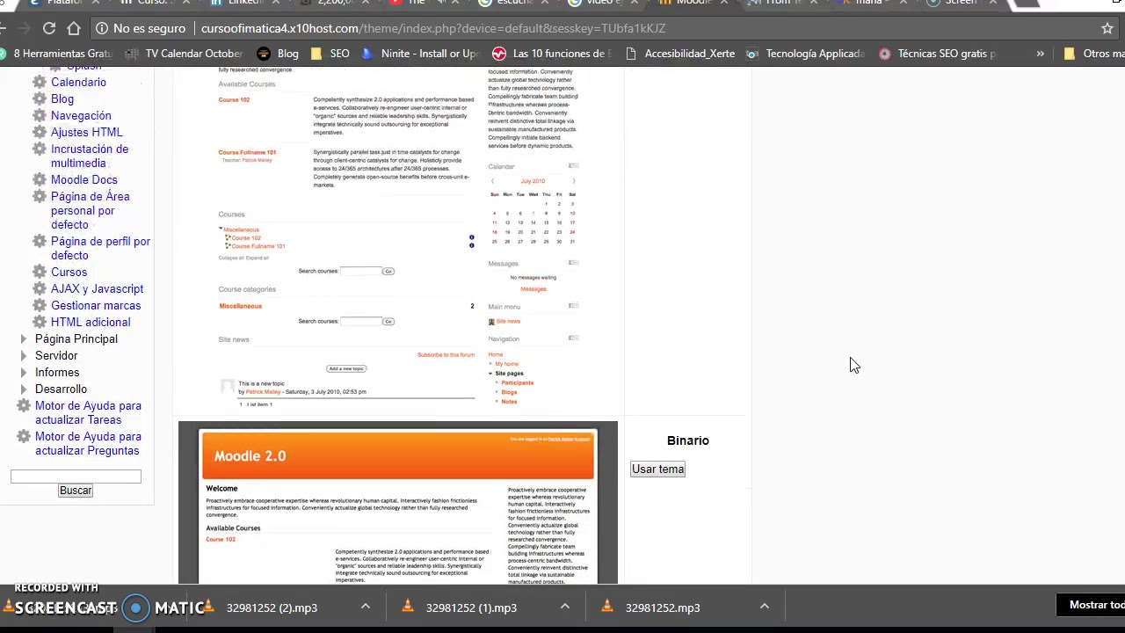Screen dimensions: 1125x633
Task: Open options arrow for 32981252 (2).mp3 download
Action: pyautogui.click(x=366, y=607)
